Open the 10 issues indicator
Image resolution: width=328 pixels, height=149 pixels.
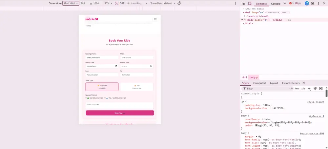pyautogui.click(x=298, y=3)
